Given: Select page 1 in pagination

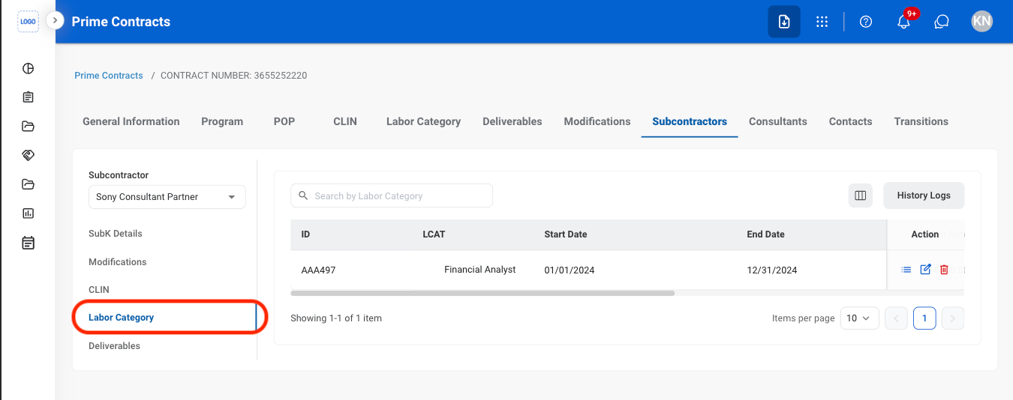Looking at the screenshot, I should (x=924, y=318).
